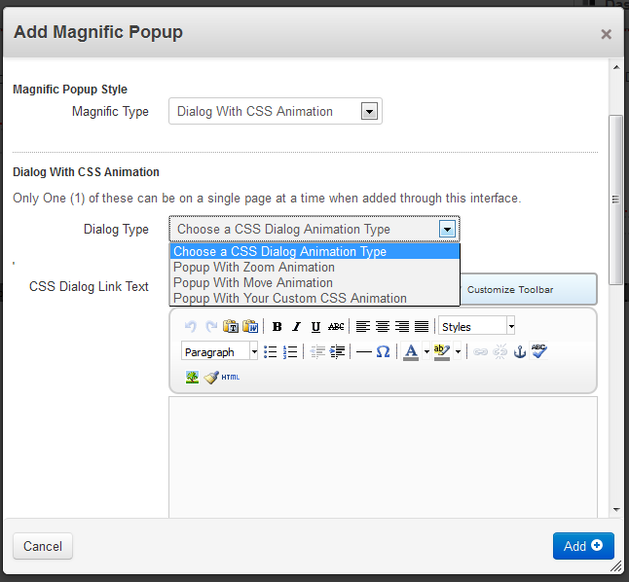Toggle Italic formatting
The image size is (629, 582).
[296, 327]
